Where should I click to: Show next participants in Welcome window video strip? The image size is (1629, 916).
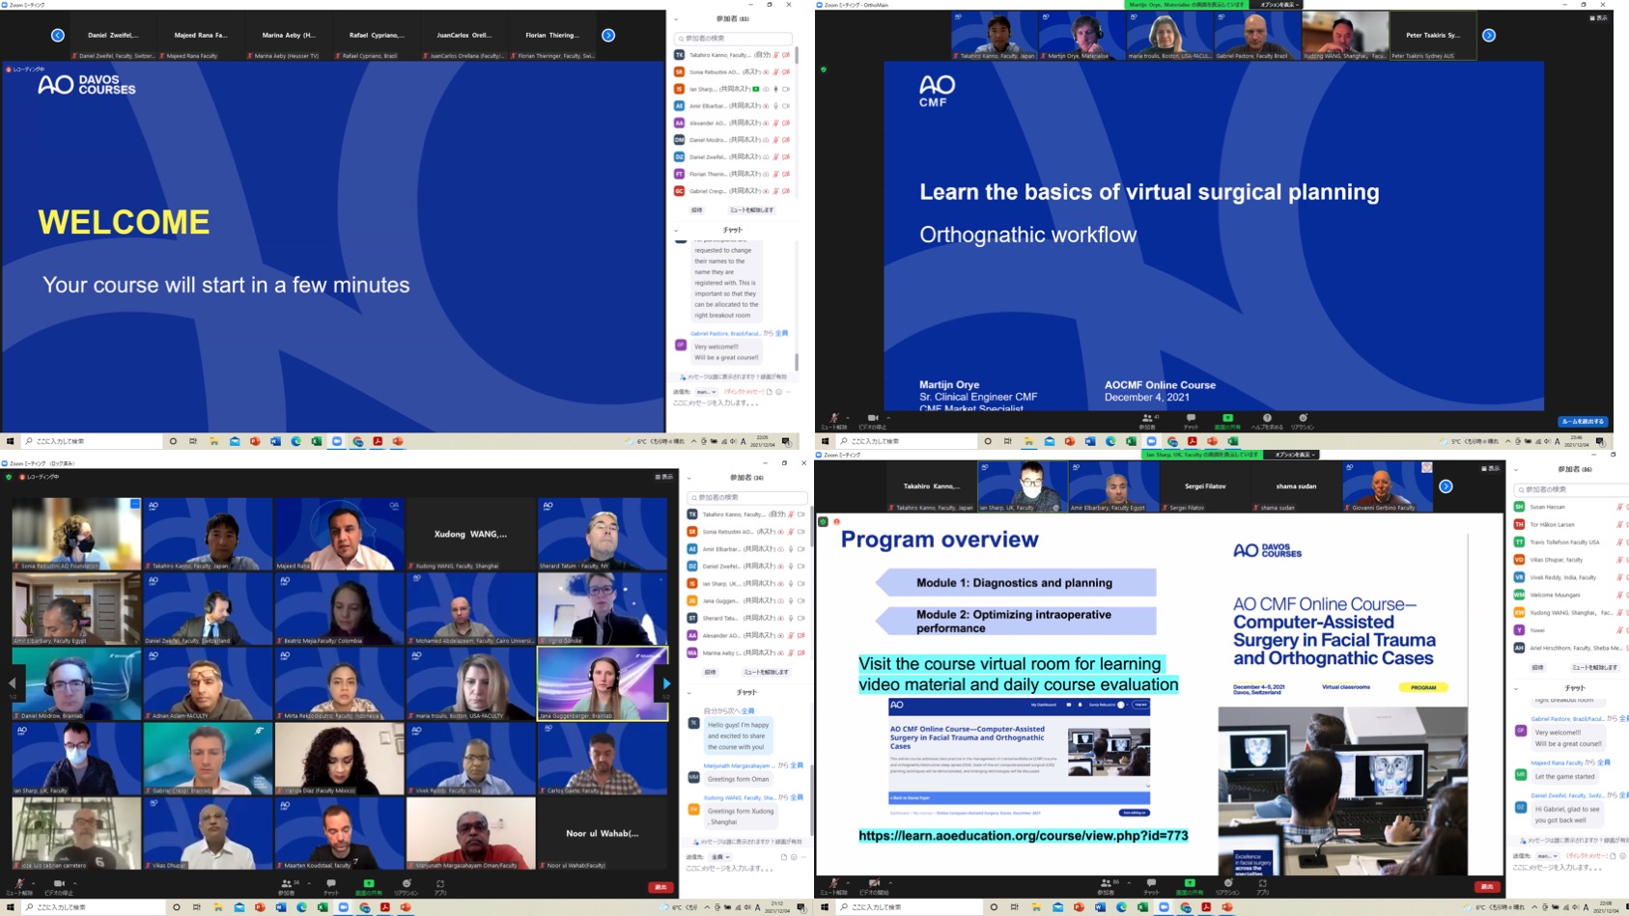608,36
